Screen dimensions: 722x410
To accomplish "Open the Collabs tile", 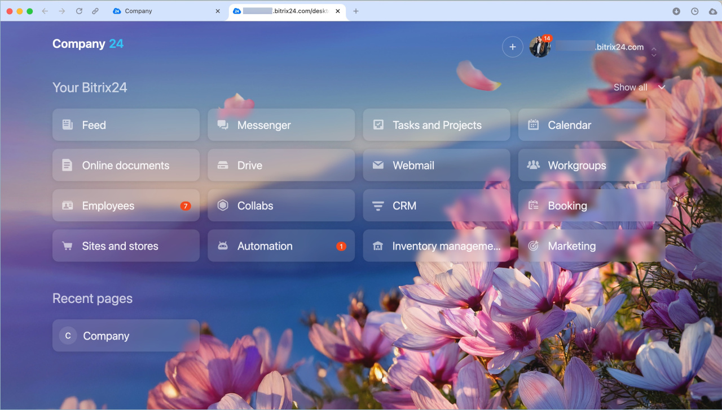I will click(281, 206).
